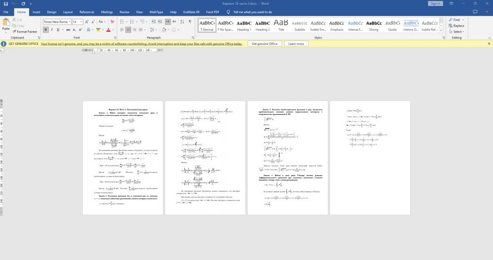This screenshot has height=260, width=493.
Task: Click the Multilevel List icon
Action: pos(142,22)
